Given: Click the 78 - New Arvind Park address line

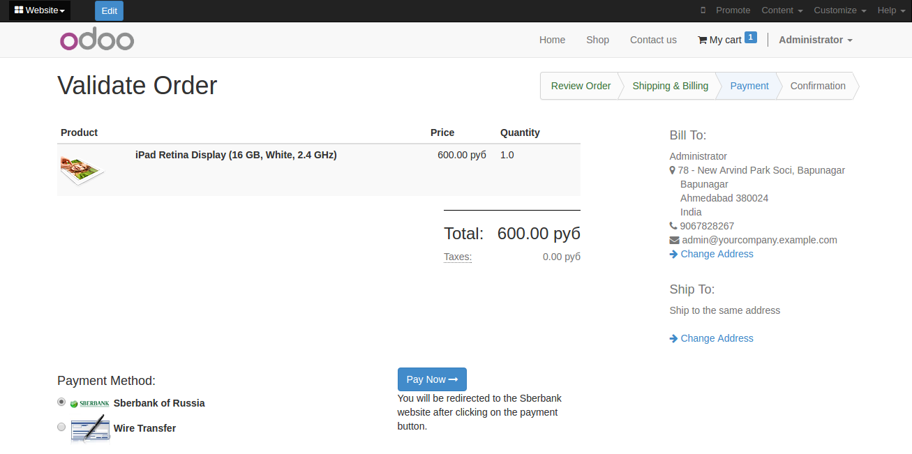Looking at the screenshot, I should [x=761, y=170].
